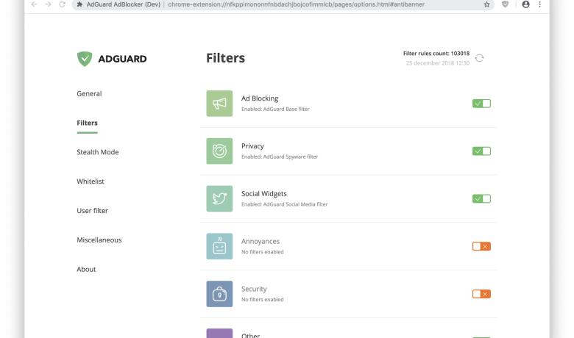Click the Filters page heading

(x=225, y=58)
